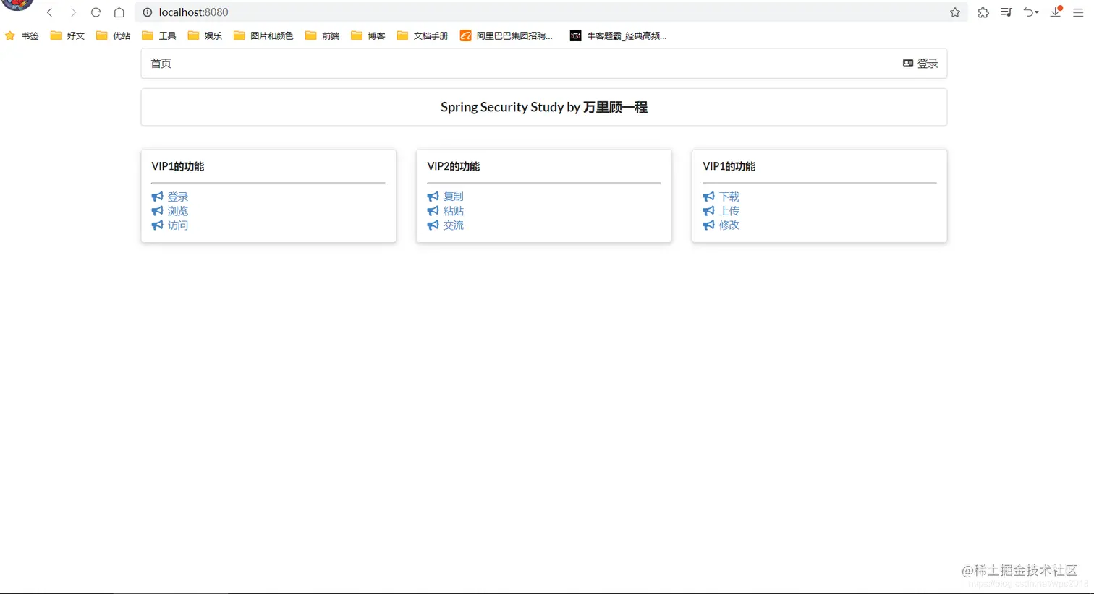
Task: Open the 牛客题霸 bookmark
Action: [619, 35]
